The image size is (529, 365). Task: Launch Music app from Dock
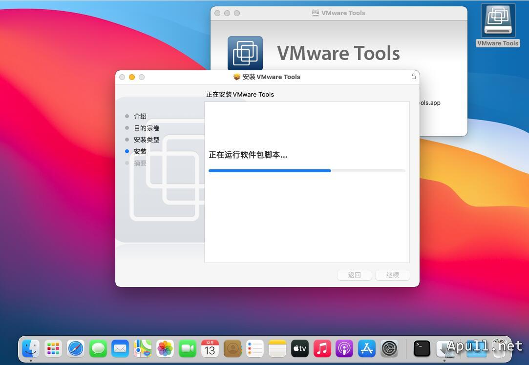coord(322,348)
